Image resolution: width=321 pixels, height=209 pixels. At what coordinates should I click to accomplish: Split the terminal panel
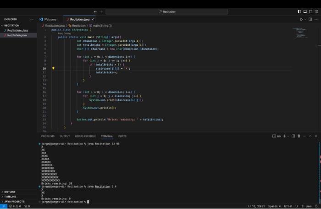coord(293,136)
